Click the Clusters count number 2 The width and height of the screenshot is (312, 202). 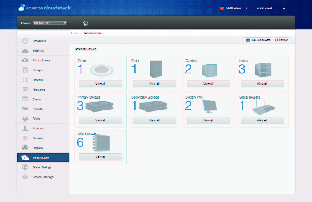tap(188, 69)
